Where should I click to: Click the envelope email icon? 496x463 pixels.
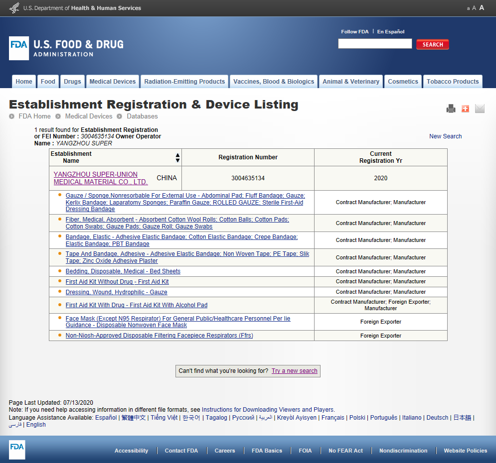480,109
